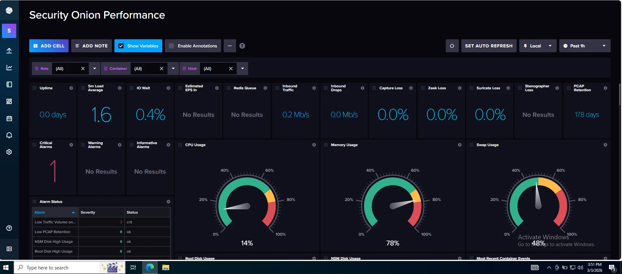Viewport: 622px width, 274px height.
Task: Uncheck the Show Variables checkbox
Action: [121, 46]
